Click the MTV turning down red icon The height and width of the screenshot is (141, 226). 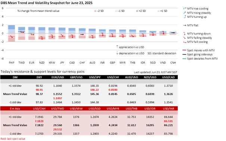coord(184,34)
